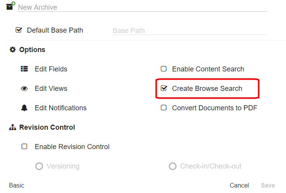This screenshot has height=193, width=286.
Task: Select the Versioning radio button
Action: (x=39, y=166)
